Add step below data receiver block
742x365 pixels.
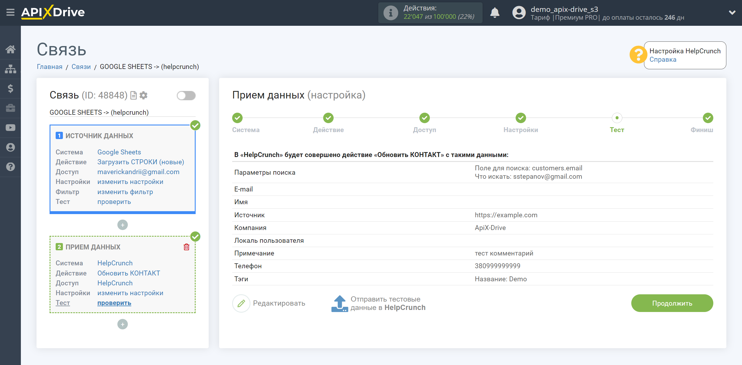coord(123,324)
